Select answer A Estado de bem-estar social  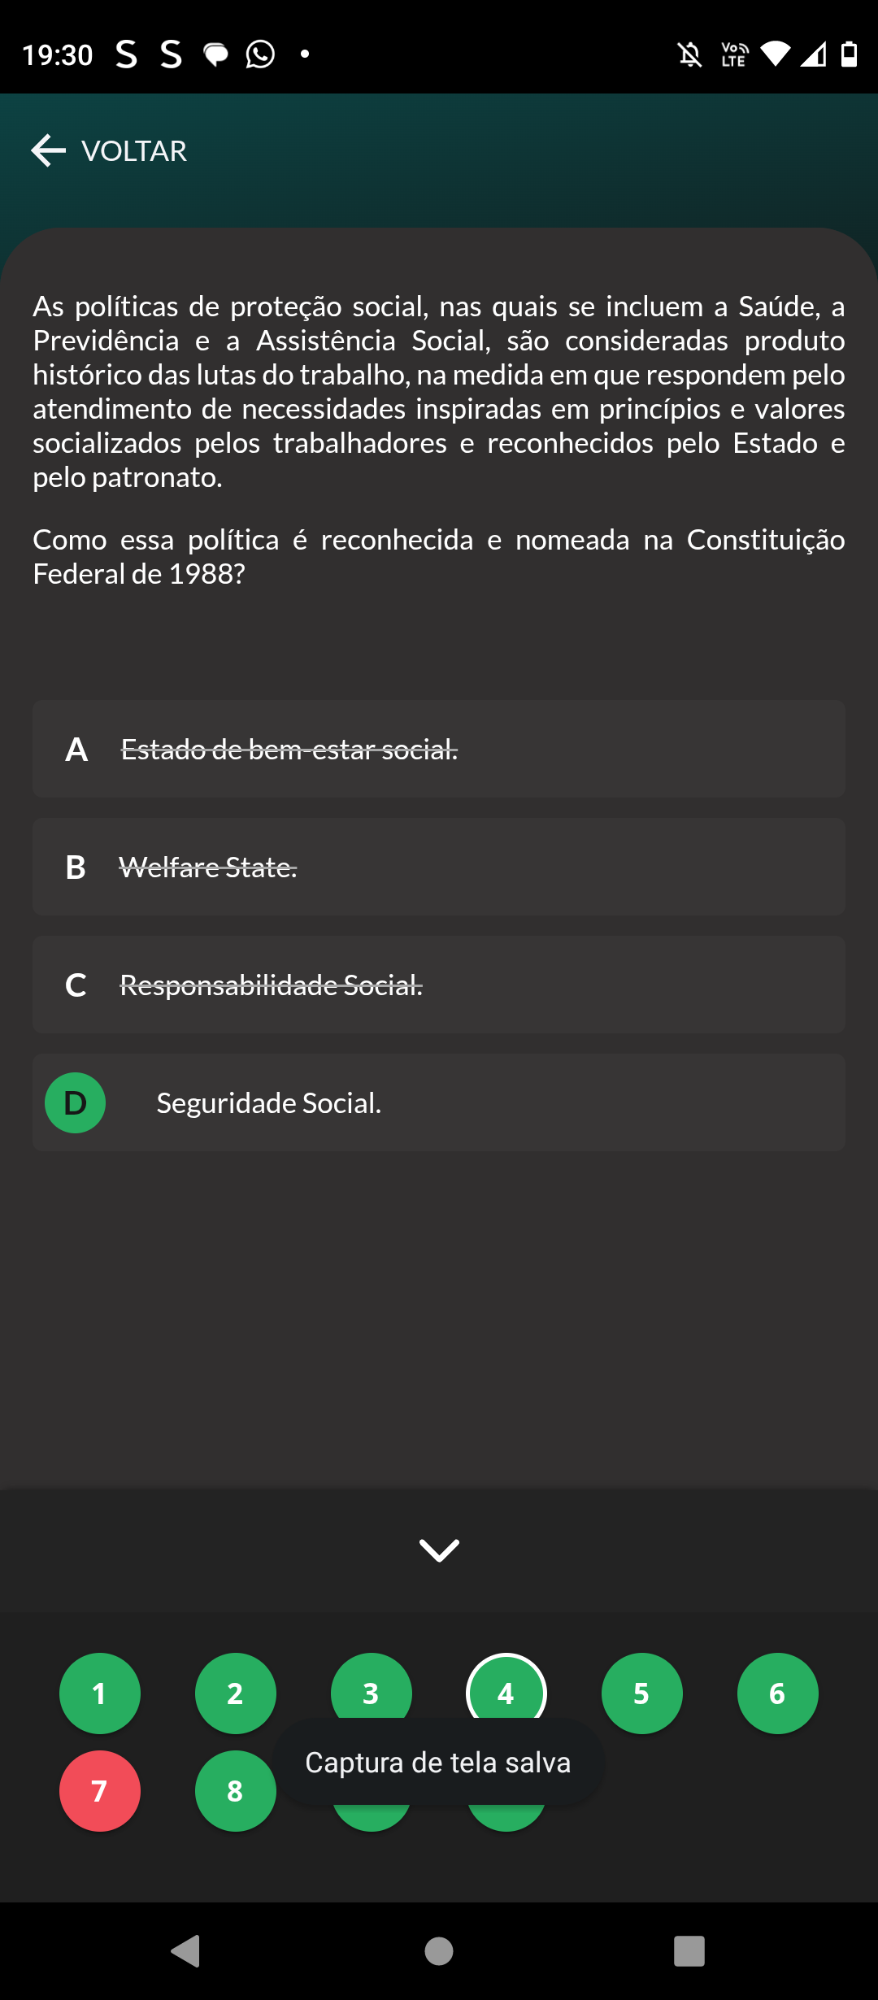(x=439, y=749)
